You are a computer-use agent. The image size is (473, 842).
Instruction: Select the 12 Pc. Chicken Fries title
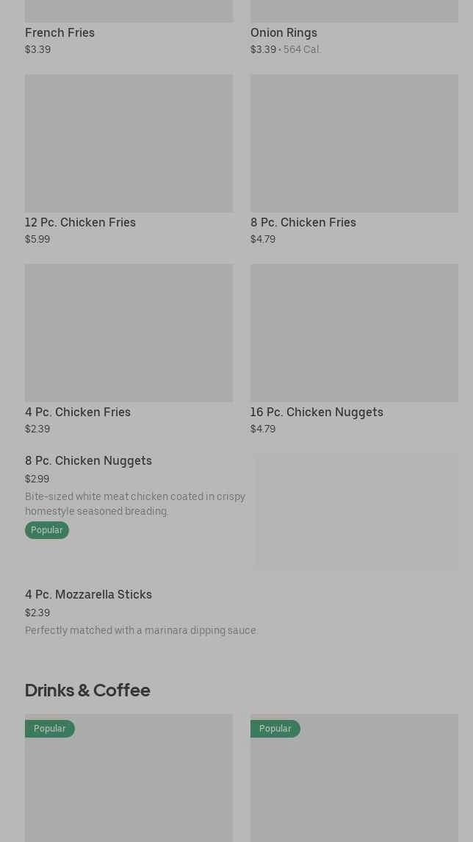click(81, 222)
